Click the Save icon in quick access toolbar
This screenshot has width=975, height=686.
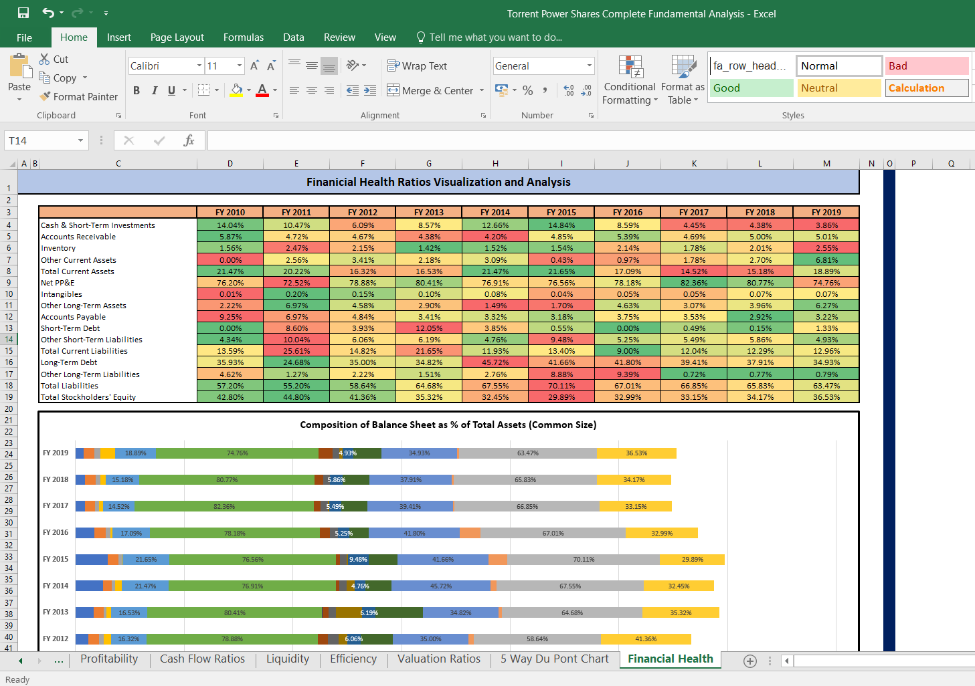23,13
